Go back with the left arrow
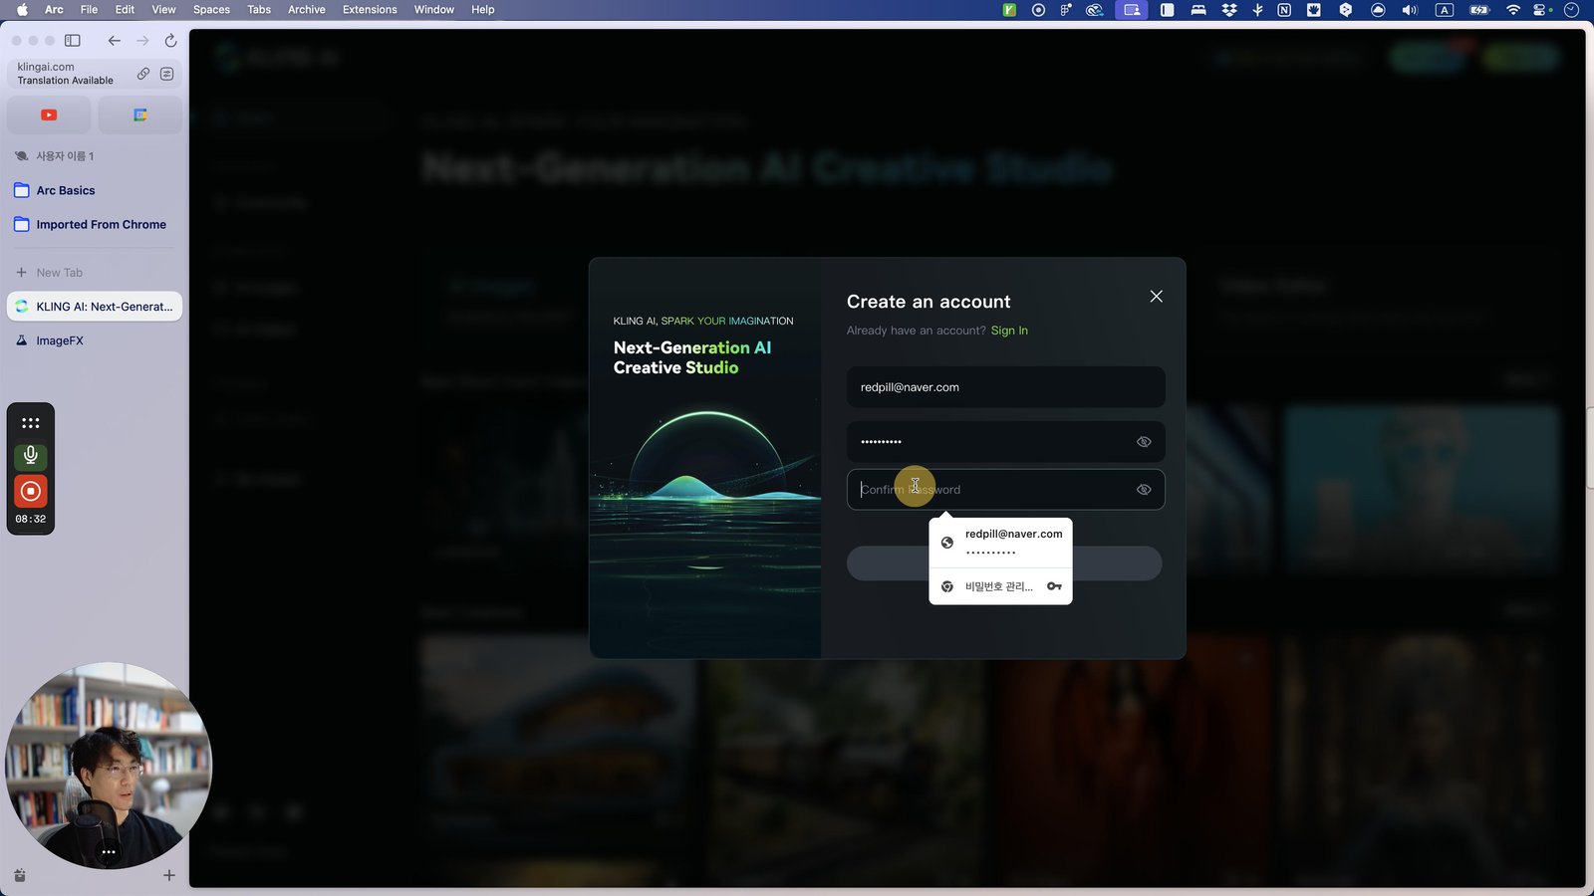This screenshot has width=1594, height=896. coord(115,41)
